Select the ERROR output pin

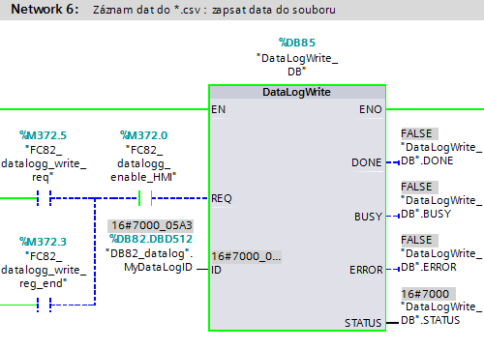(x=366, y=270)
